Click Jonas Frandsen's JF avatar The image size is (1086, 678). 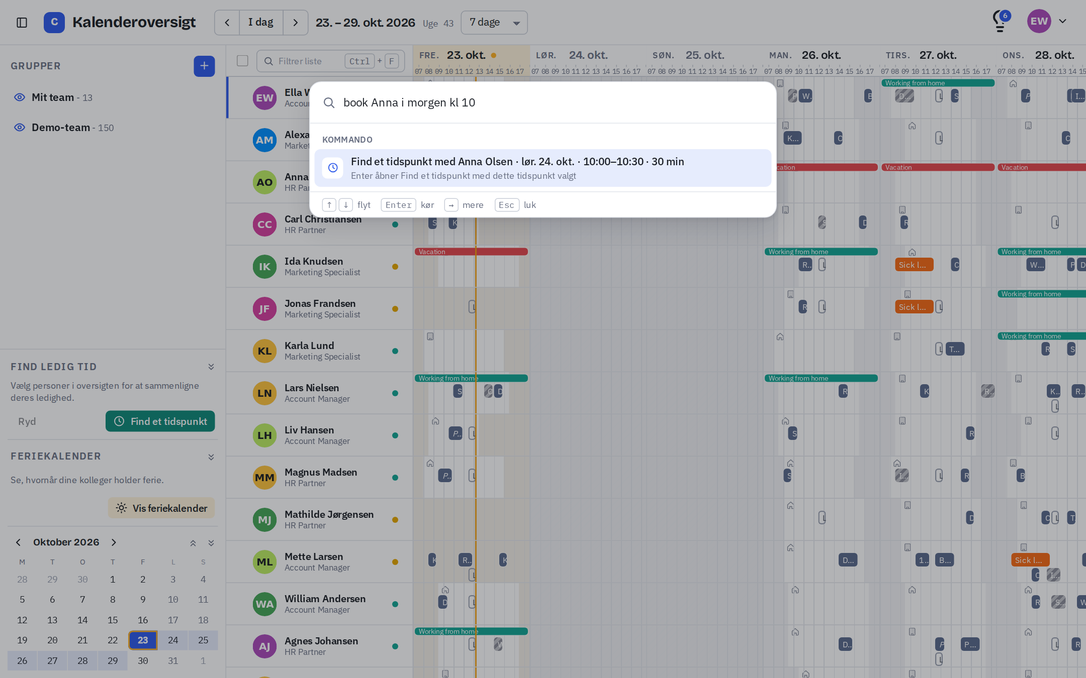click(x=264, y=309)
